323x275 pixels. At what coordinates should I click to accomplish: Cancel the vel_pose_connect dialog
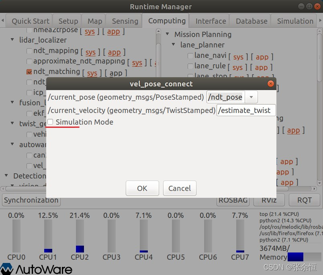(x=180, y=188)
